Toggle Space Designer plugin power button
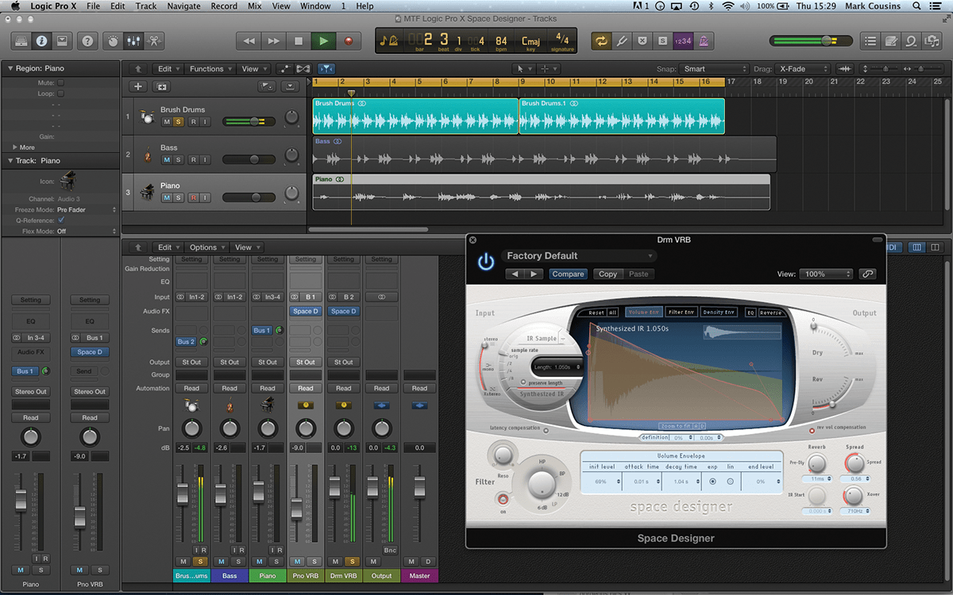Viewport: 953px width, 595px height. [x=485, y=263]
